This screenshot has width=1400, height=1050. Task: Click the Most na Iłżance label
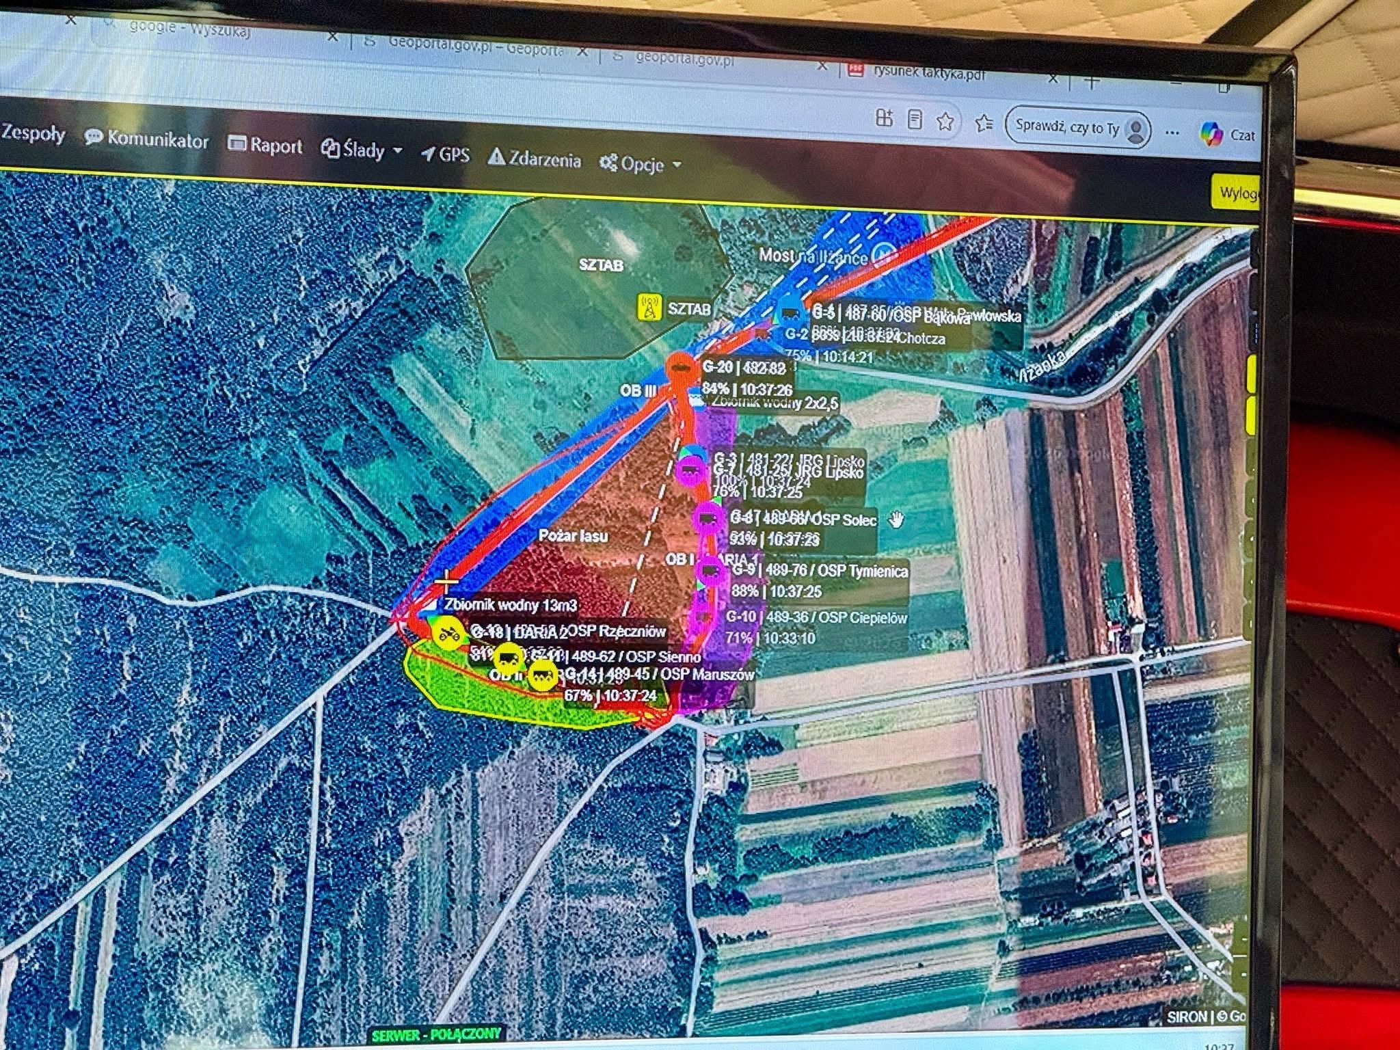[813, 256]
